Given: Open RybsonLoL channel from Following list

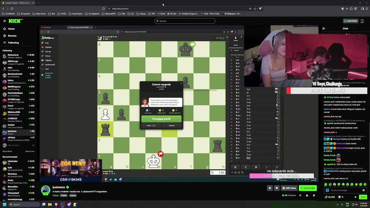Looking at the screenshot, I should [x=19, y=56].
